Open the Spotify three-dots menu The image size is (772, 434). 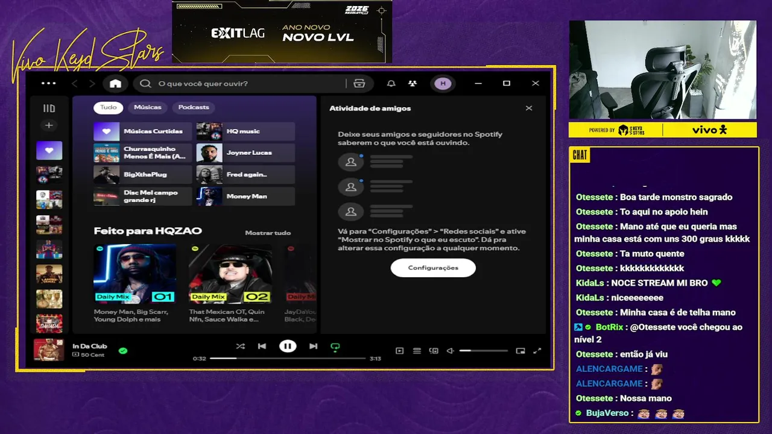(x=48, y=83)
